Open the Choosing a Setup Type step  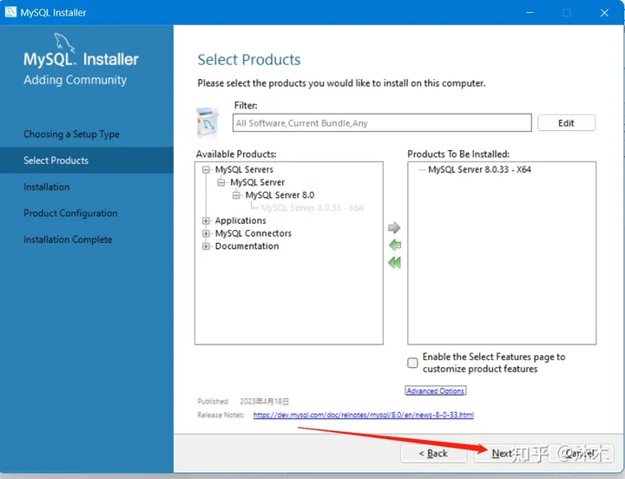point(71,135)
